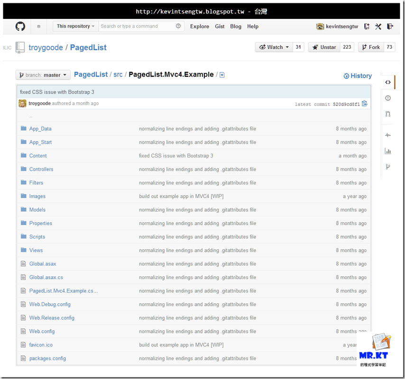Click the folder icon beside App_Data

pos(24,128)
